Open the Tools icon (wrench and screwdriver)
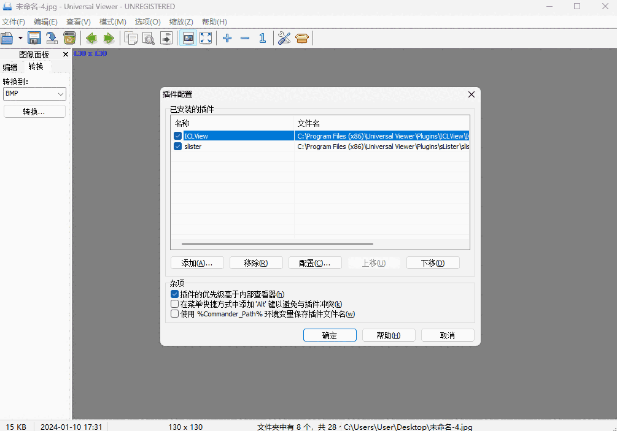Image resolution: width=617 pixels, height=431 pixels. [283, 37]
